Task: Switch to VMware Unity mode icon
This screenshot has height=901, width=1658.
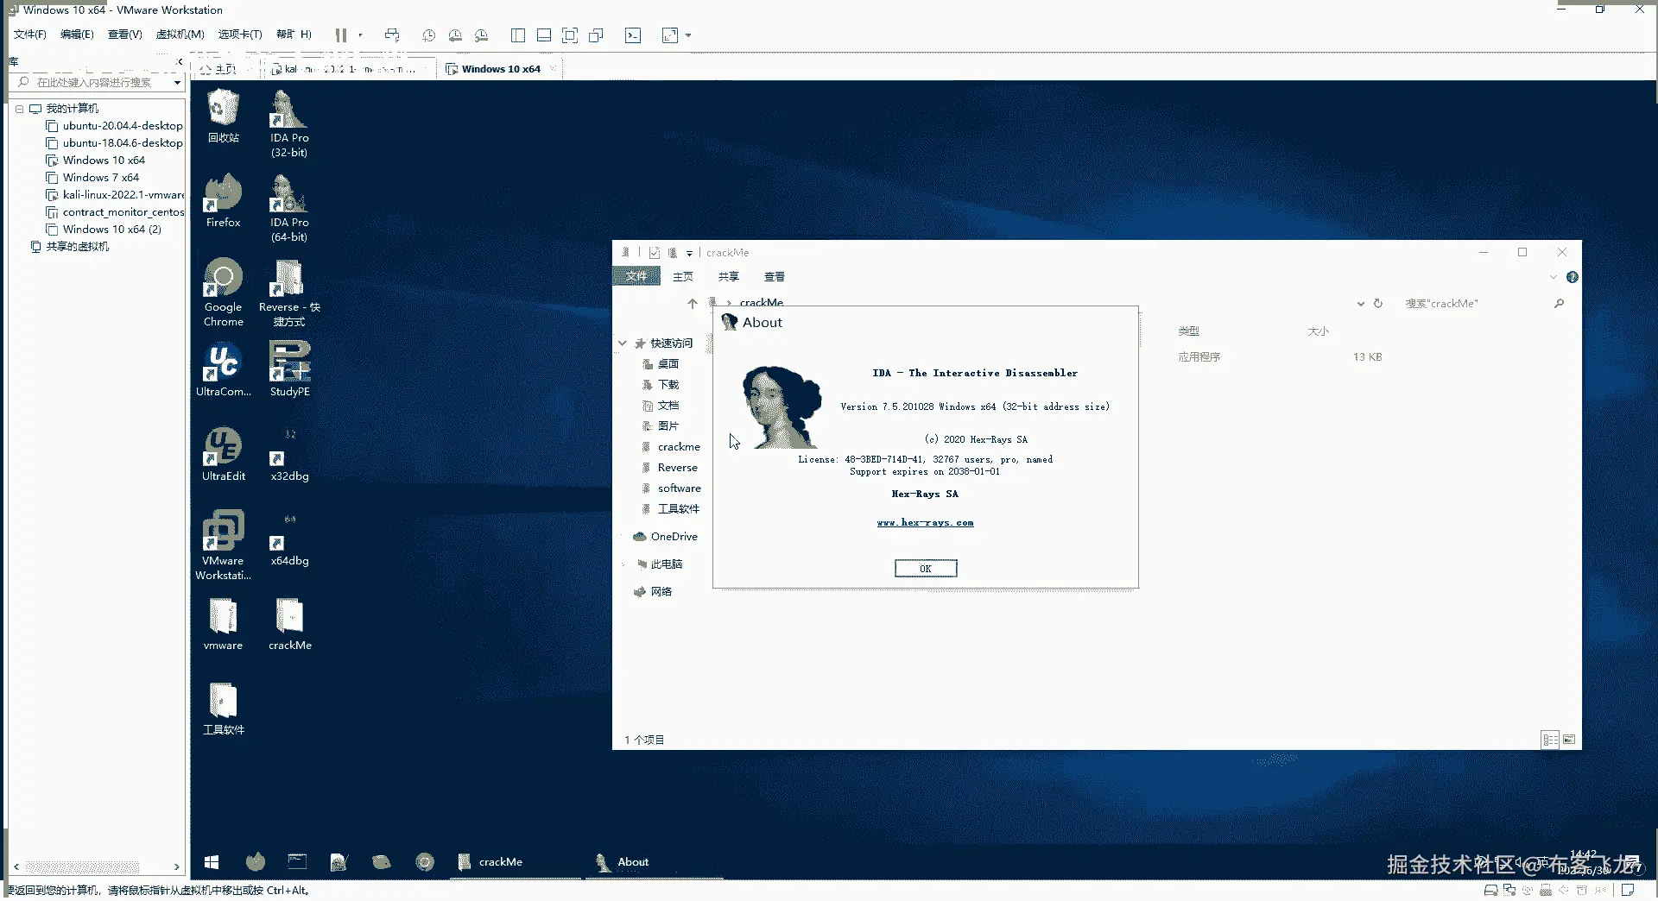Action: click(596, 35)
